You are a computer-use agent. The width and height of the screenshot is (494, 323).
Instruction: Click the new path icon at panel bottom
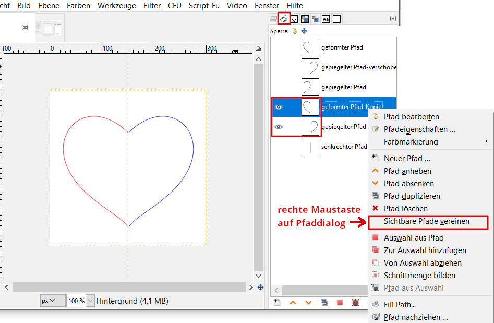[278, 302]
